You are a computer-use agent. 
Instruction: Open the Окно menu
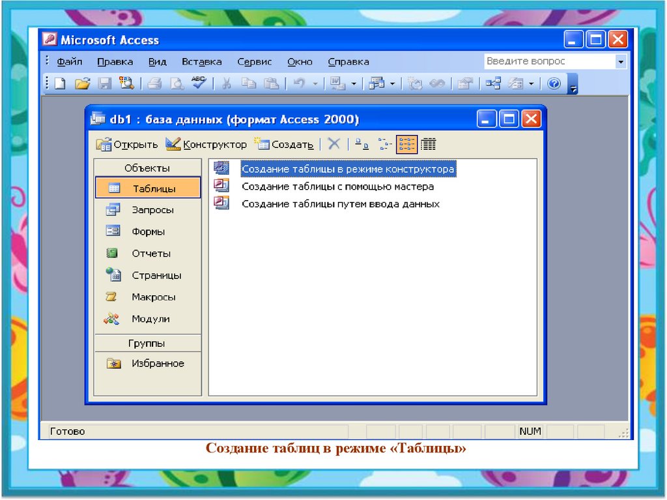[300, 62]
